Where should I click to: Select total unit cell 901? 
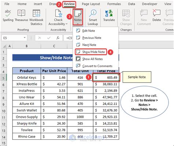pos(80,84)
